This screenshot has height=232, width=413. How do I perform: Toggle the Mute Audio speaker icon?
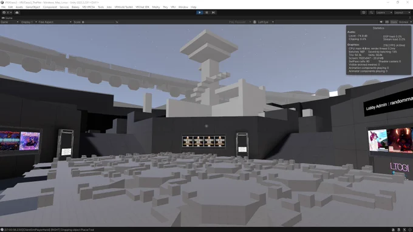[x=381, y=22]
